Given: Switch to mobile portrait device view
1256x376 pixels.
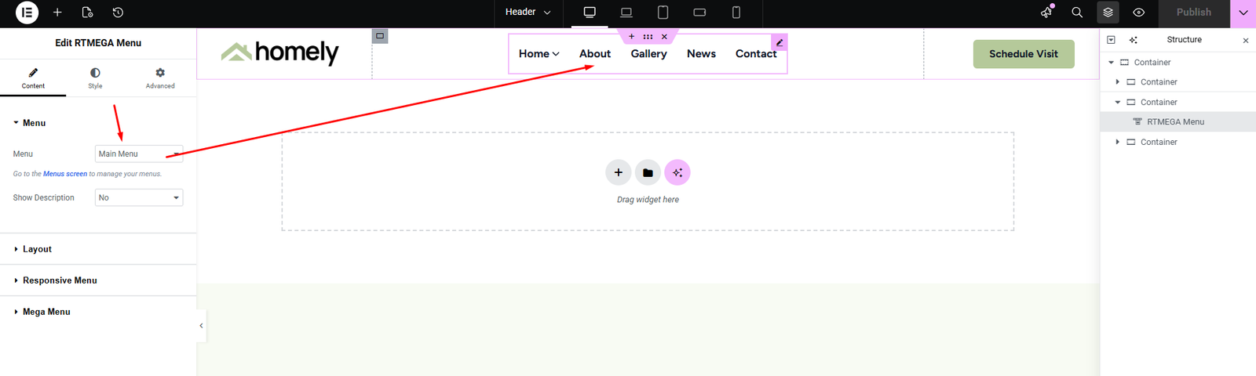Looking at the screenshot, I should pyautogui.click(x=736, y=13).
